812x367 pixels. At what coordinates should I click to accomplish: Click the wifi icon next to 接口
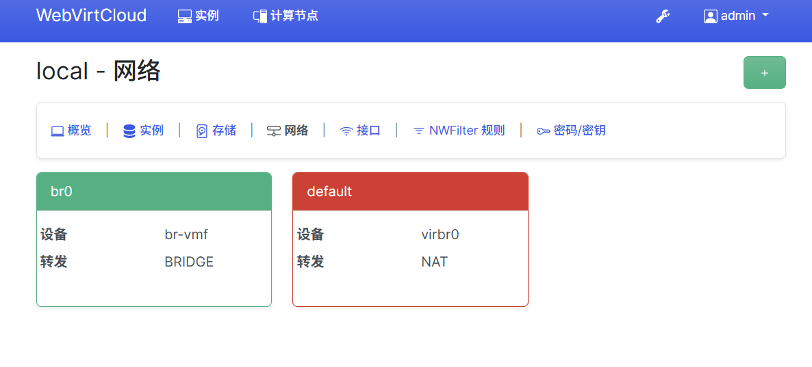click(346, 131)
